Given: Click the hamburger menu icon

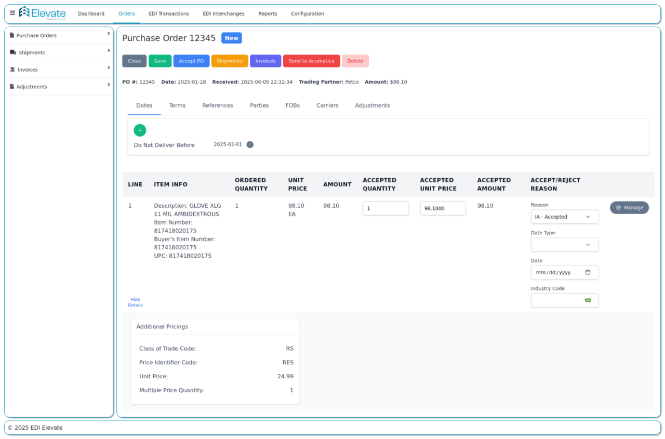Looking at the screenshot, I should [12, 13].
